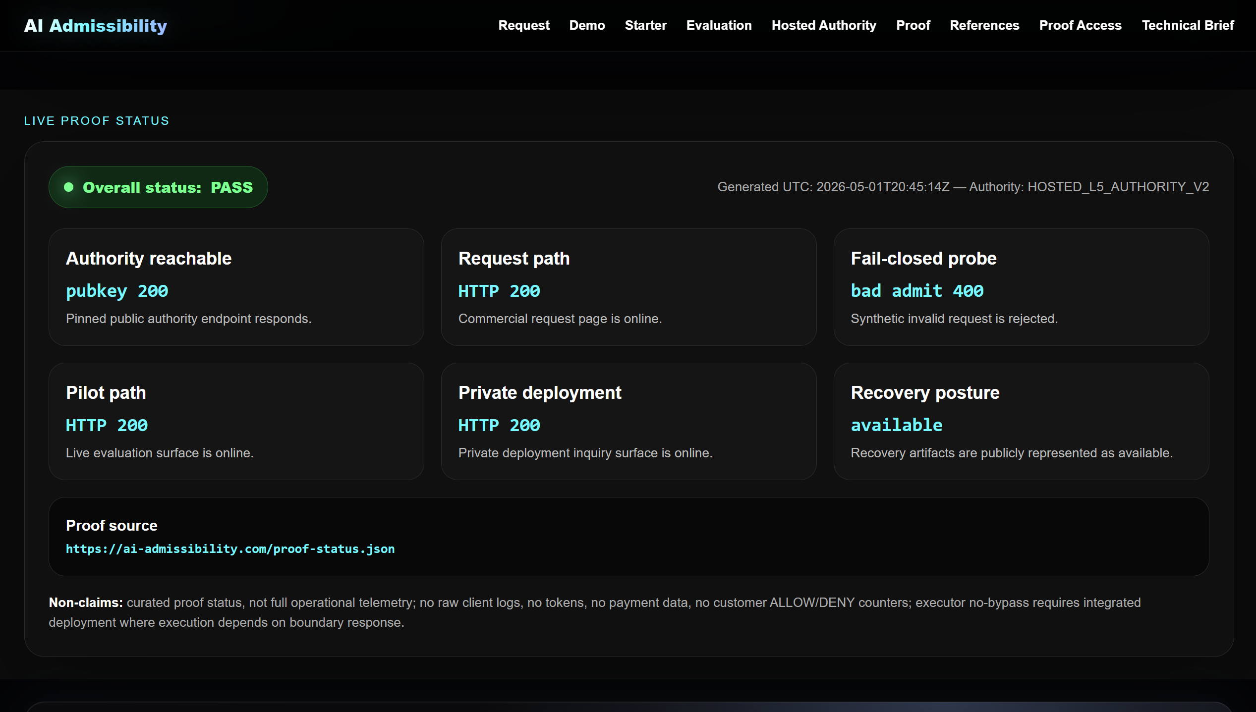
Task: Click HTTP 200 in the Request path card
Action: point(499,291)
